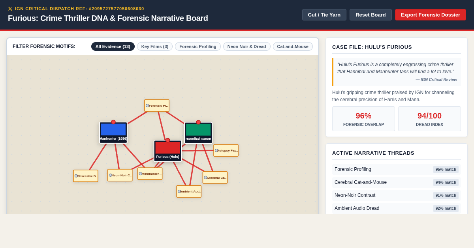Select the Hannibal Canon film card
The width and height of the screenshot is (474, 248).
coord(198,133)
